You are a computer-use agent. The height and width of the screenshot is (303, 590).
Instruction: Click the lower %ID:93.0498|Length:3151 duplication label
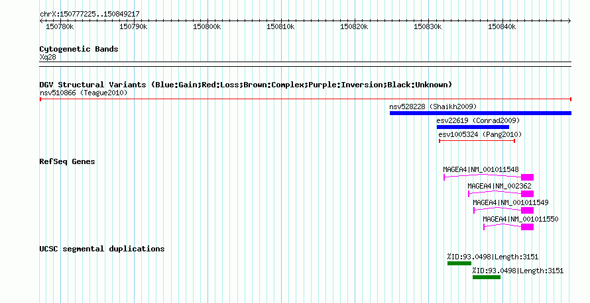(x=518, y=271)
